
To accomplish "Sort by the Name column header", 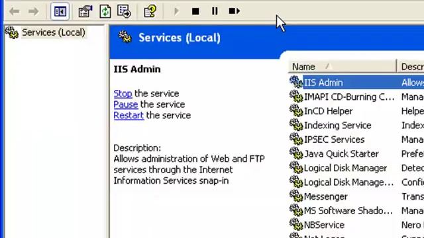I will coord(343,66).
